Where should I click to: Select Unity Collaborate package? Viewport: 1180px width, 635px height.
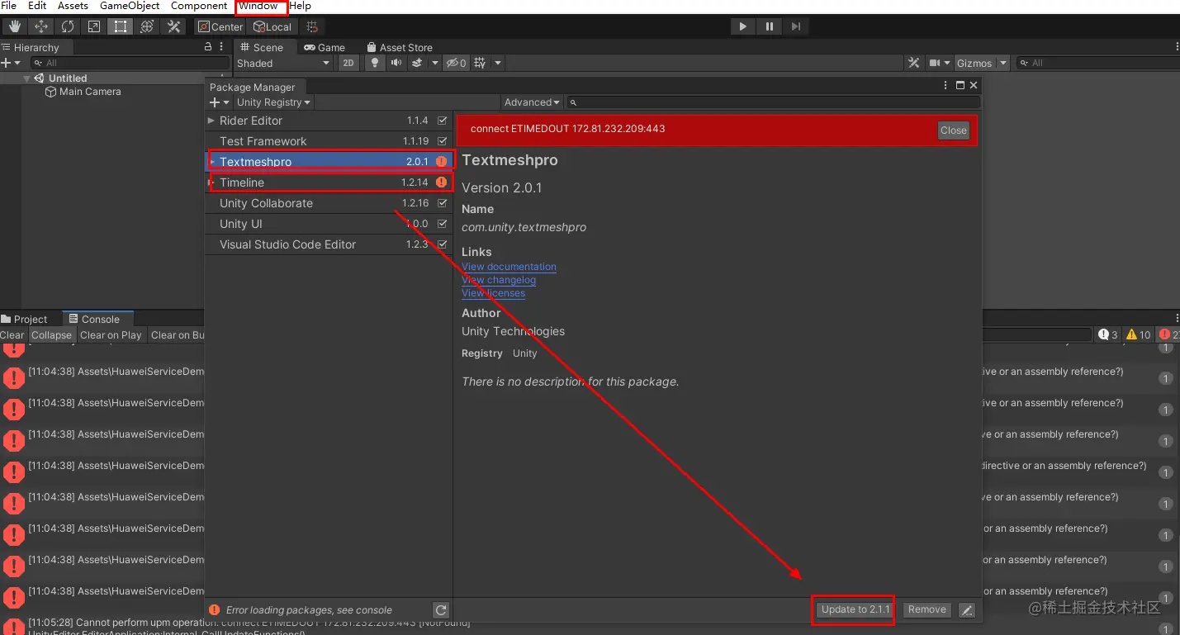[329, 203]
